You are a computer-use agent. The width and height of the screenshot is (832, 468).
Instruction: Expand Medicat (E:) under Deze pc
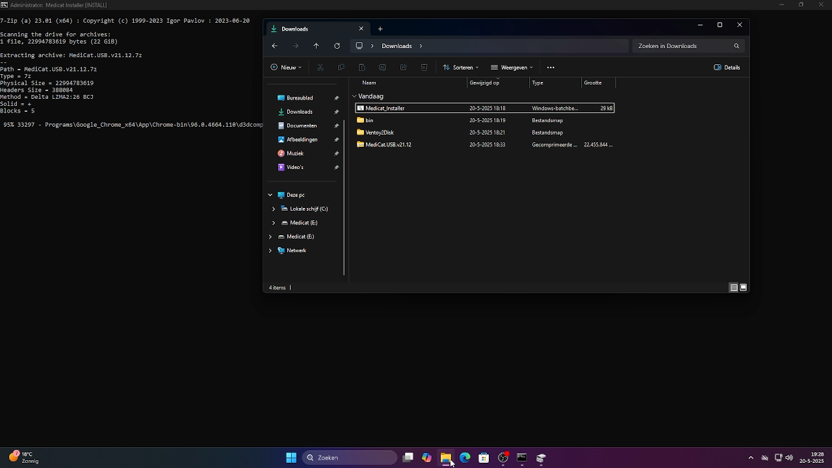[274, 223]
